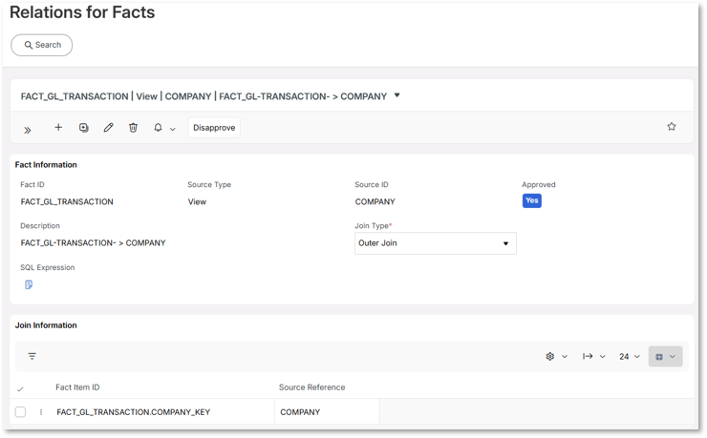Viewport: 707px width, 438px height.
Task: Click the Fact ID value FACT_GL_TRANSACTION
Action: [x=67, y=201]
